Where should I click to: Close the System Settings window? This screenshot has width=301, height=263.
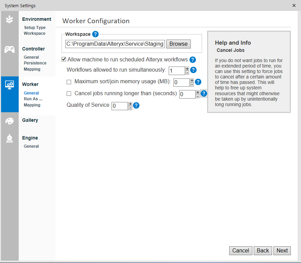click(294, 5)
